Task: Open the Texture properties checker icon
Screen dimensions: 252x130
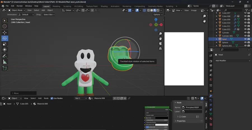Action: point(211,124)
